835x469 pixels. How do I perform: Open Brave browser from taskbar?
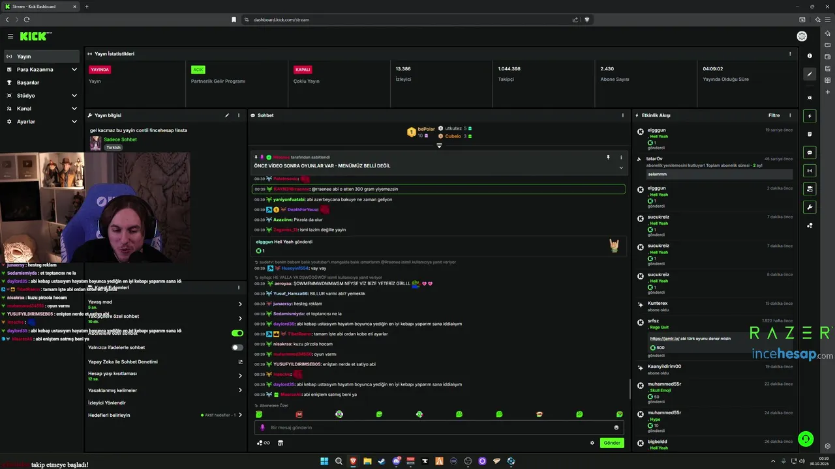coord(353,461)
